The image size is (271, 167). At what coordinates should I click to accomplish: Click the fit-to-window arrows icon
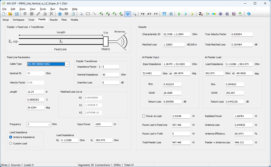pyautogui.click(x=164, y=14)
